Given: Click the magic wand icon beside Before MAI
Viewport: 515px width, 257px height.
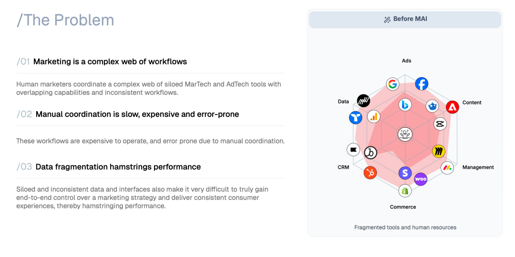Looking at the screenshot, I should (387, 20).
